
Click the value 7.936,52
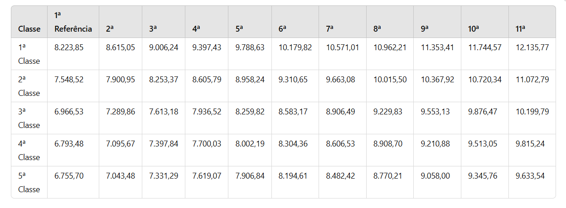tap(207, 112)
